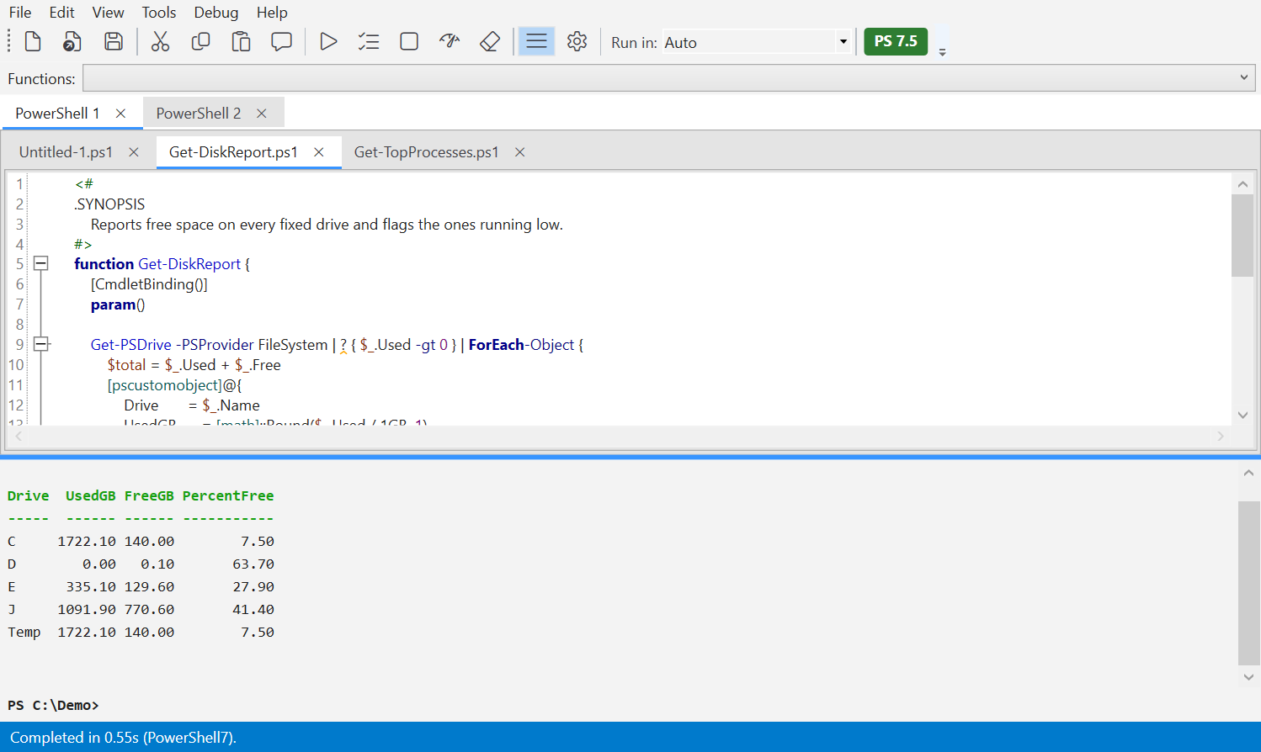Open the View menu

coord(108,13)
